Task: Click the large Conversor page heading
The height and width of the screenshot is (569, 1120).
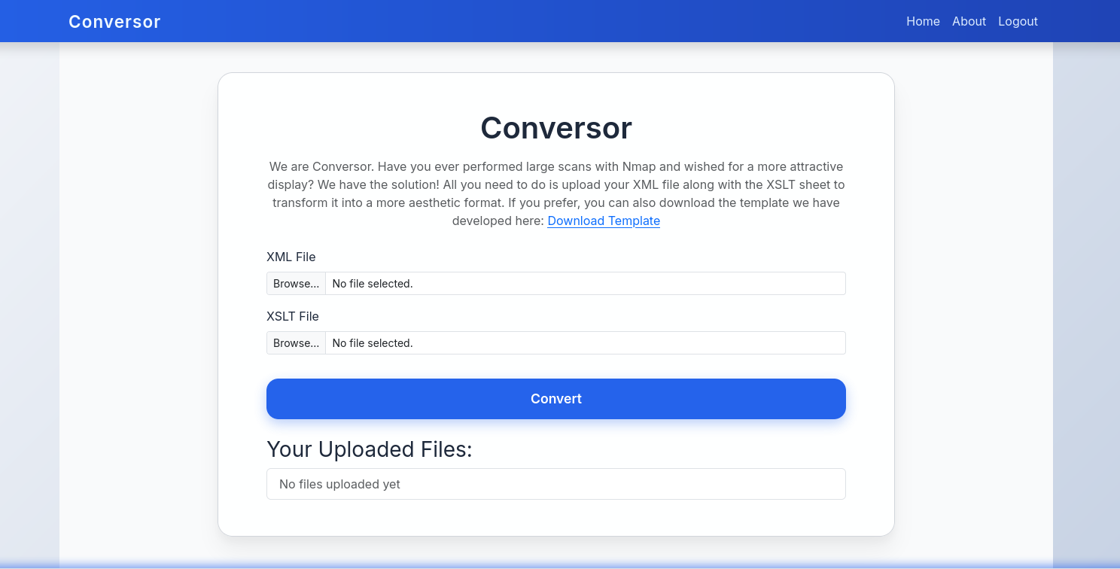Action: (555, 128)
